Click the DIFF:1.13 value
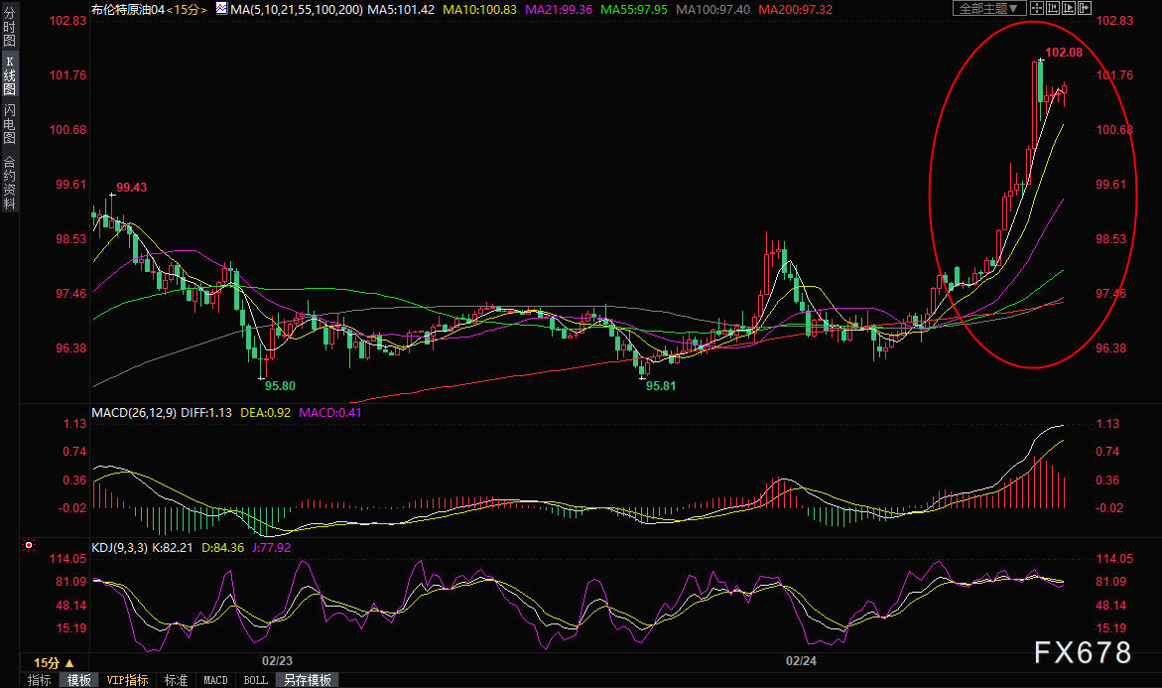The image size is (1162, 688). coord(206,412)
